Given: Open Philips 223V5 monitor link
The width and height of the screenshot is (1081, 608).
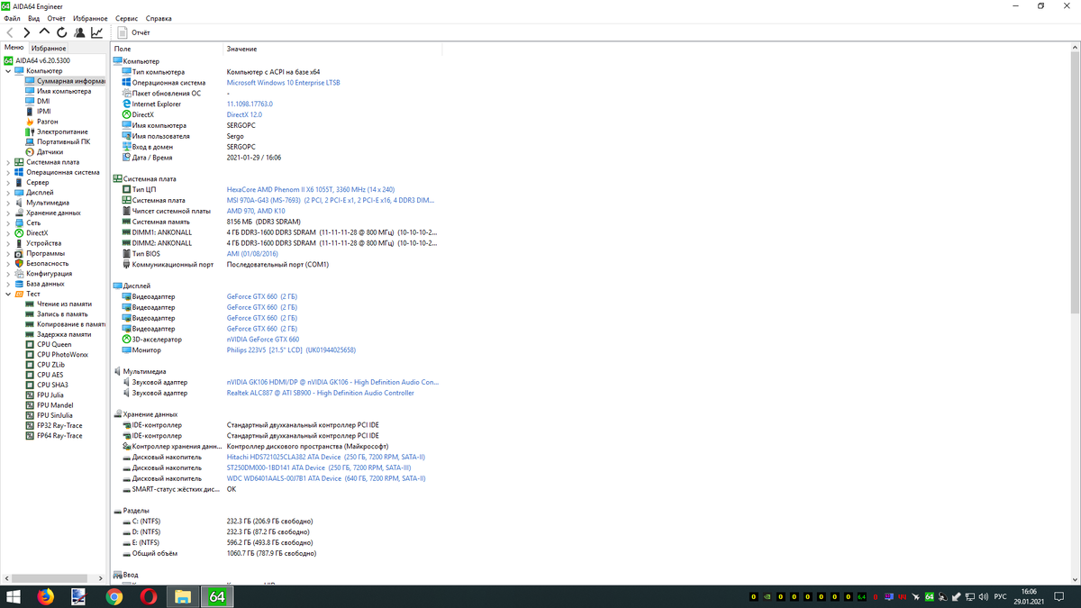Looking at the screenshot, I should [x=291, y=350].
